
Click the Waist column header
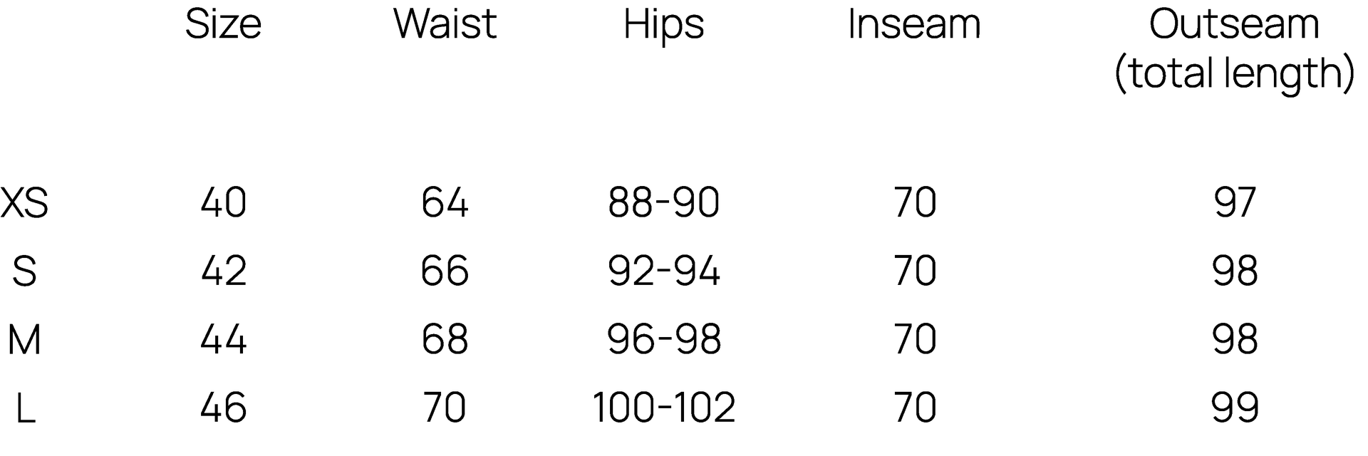(x=445, y=25)
